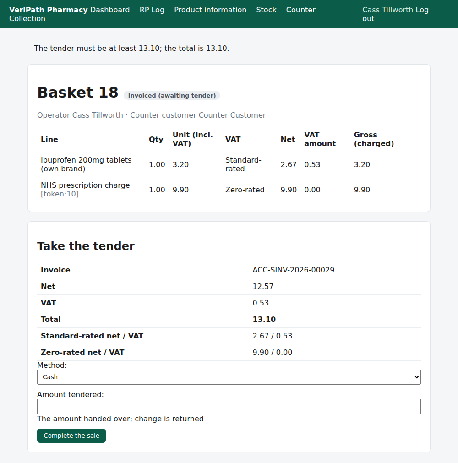Click the Net value 12.57
Image resolution: width=458 pixels, height=463 pixels.
[263, 286]
